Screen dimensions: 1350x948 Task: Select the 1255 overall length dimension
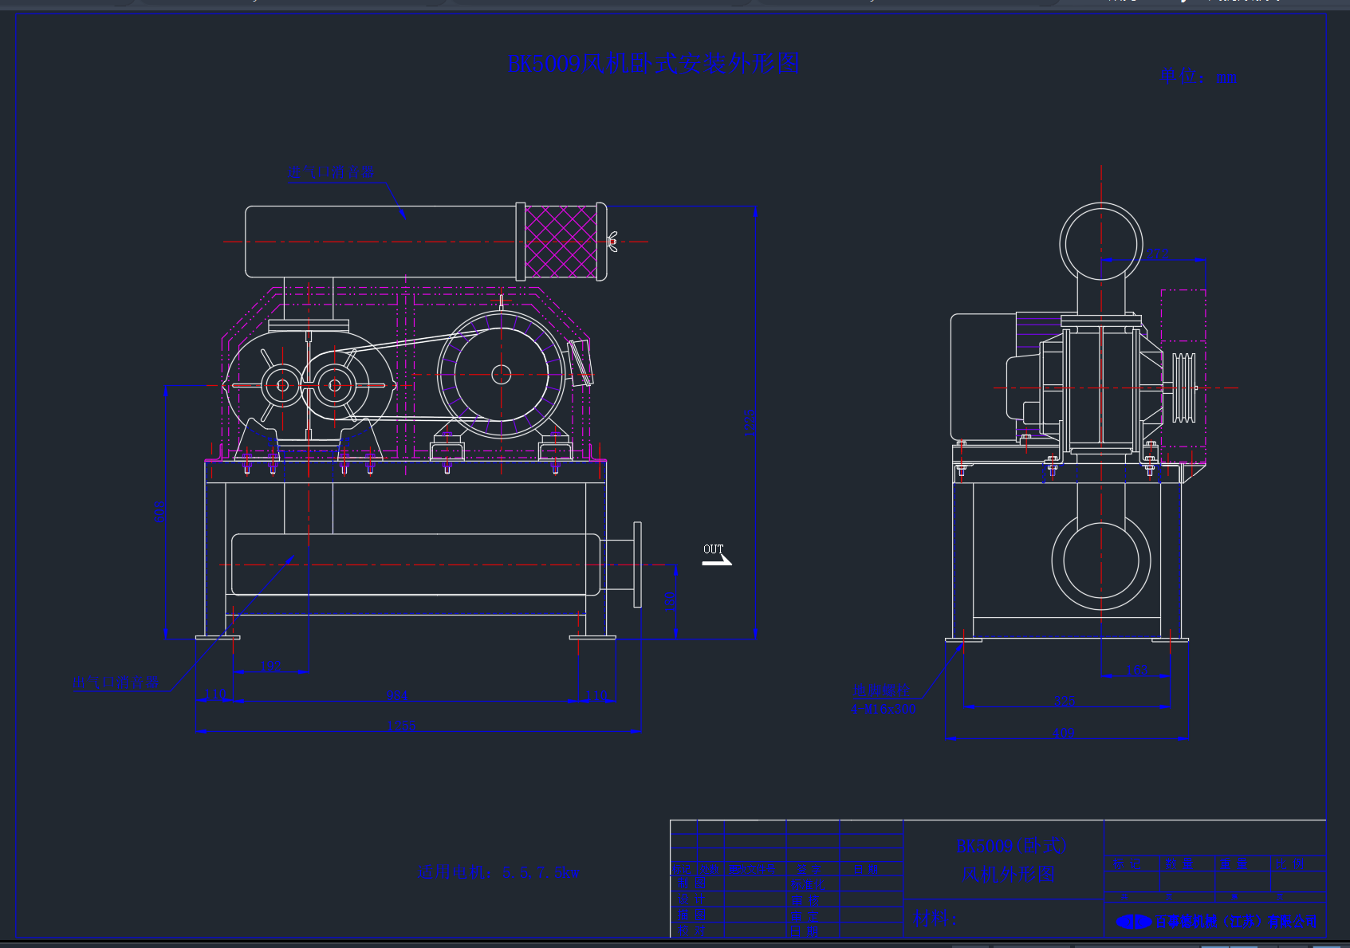coord(401,726)
